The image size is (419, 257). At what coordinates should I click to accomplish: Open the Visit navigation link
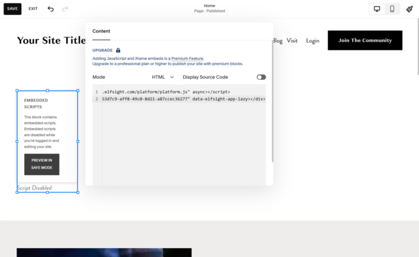292,40
